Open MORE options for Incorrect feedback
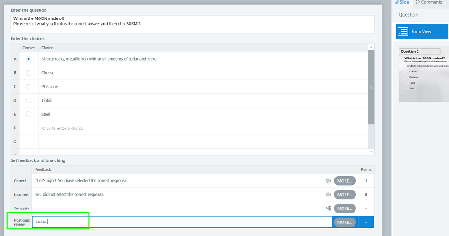Viewport: 449px width, 236px height. [x=345, y=195]
